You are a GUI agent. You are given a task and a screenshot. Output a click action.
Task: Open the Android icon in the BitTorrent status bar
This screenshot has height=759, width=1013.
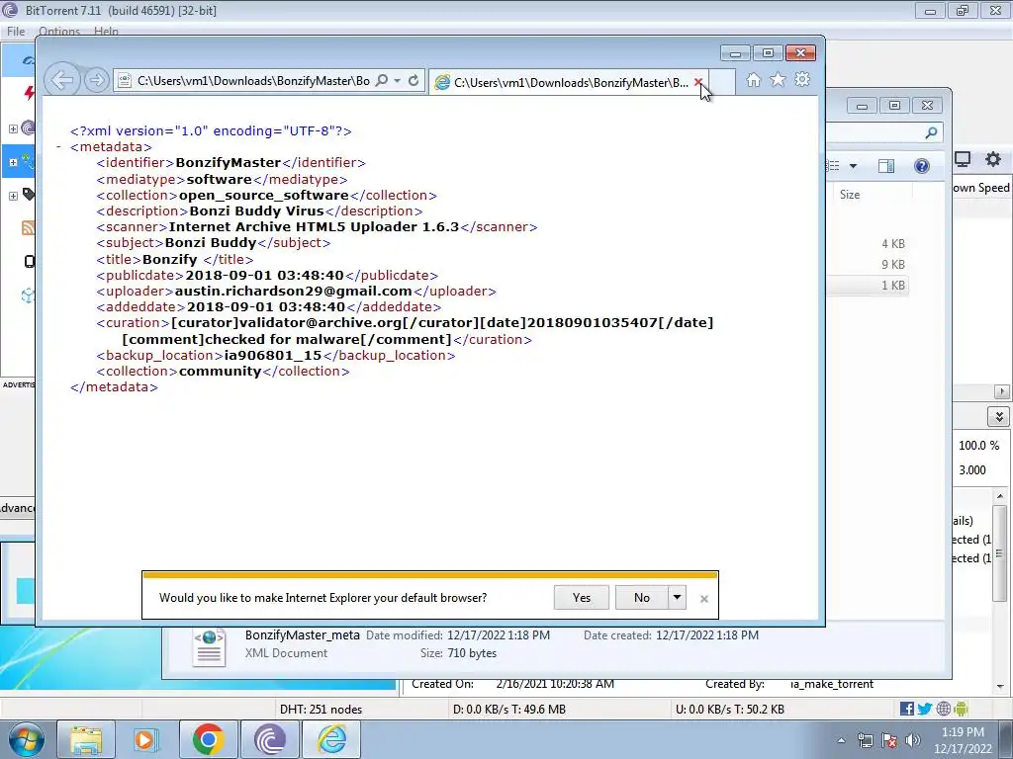pyautogui.click(x=961, y=710)
